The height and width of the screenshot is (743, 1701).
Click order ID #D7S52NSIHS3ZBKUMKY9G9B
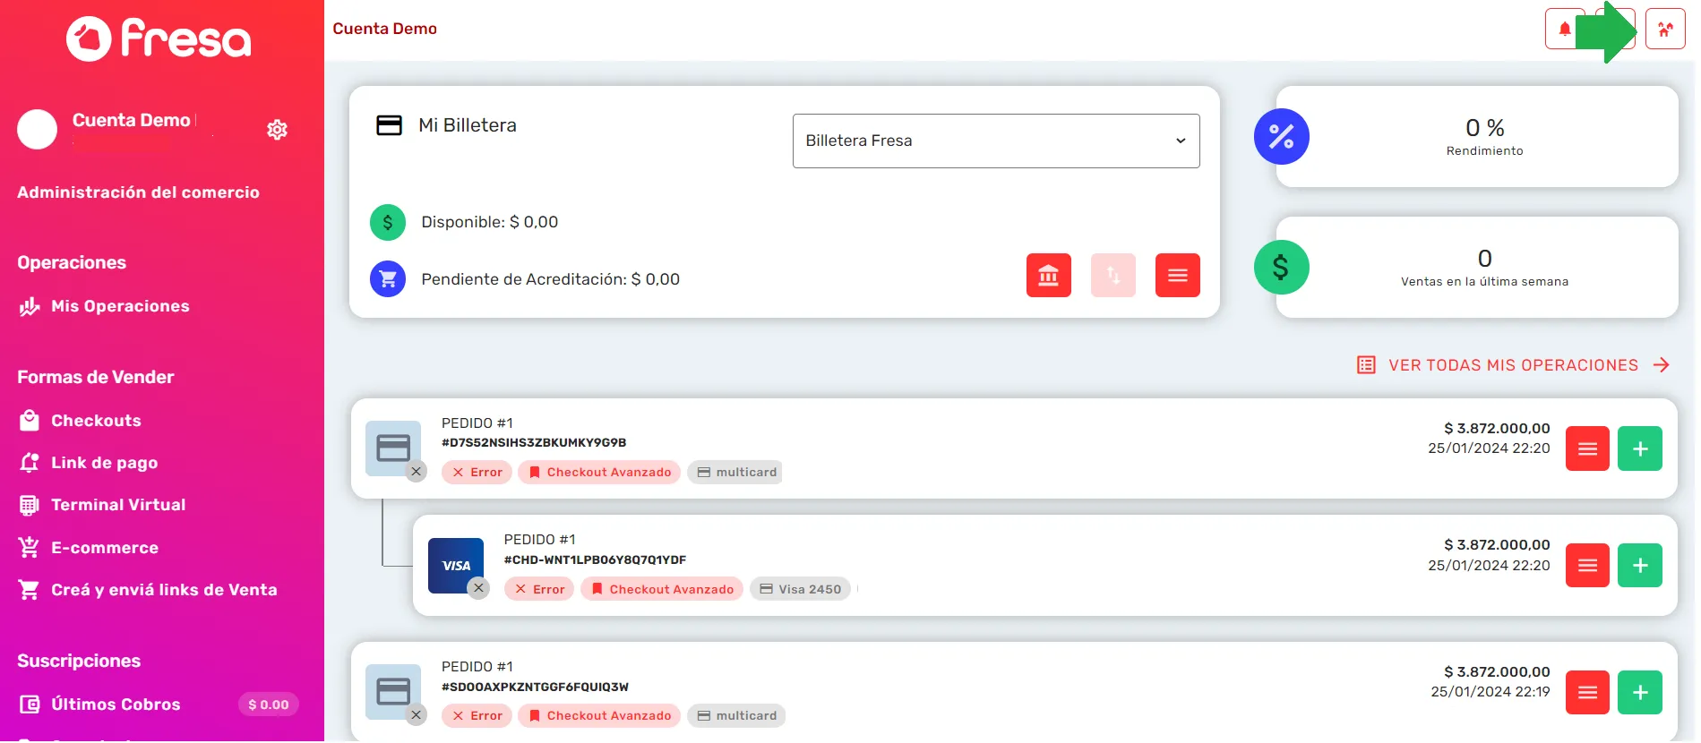point(534,442)
